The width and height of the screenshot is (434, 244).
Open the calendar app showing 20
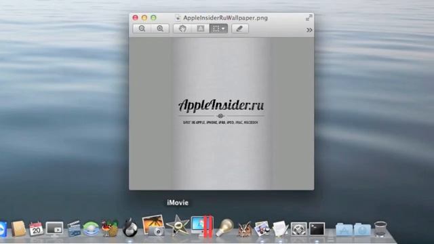tap(36, 229)
